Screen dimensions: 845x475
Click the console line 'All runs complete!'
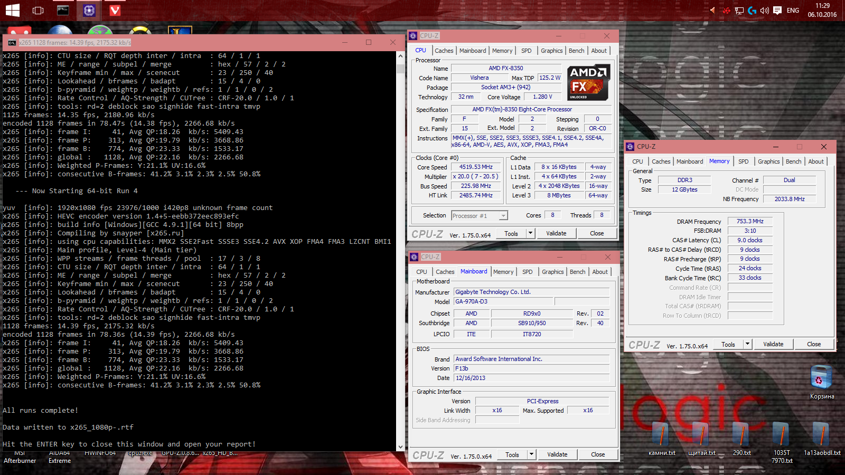(41, 410)
